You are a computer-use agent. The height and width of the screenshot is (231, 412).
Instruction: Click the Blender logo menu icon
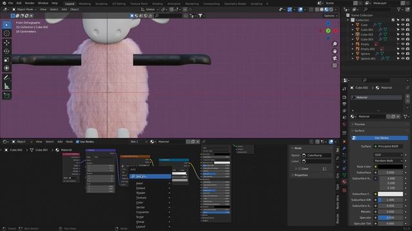point(4,3)
